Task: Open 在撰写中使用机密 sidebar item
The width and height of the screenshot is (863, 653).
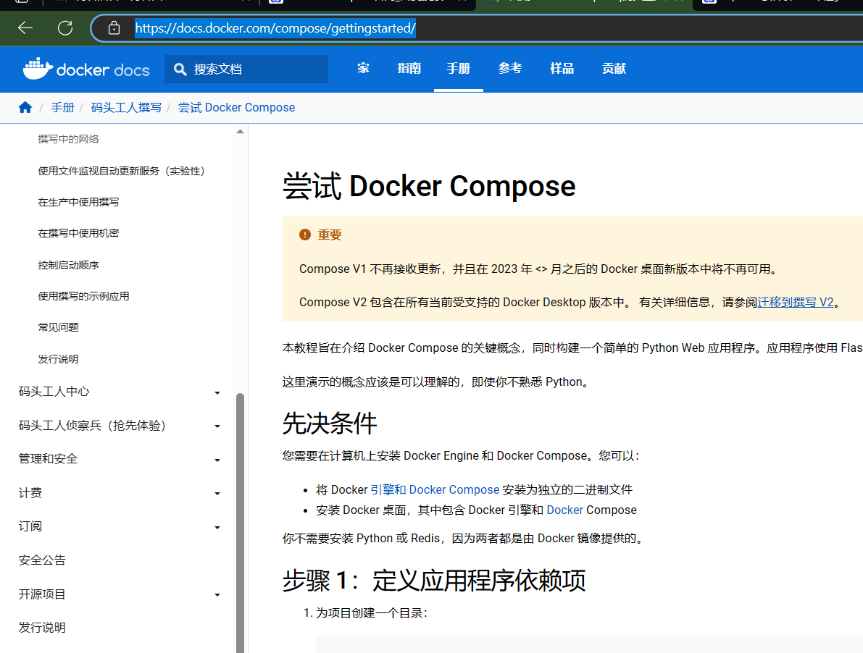Action: click(x=78, y=234)
